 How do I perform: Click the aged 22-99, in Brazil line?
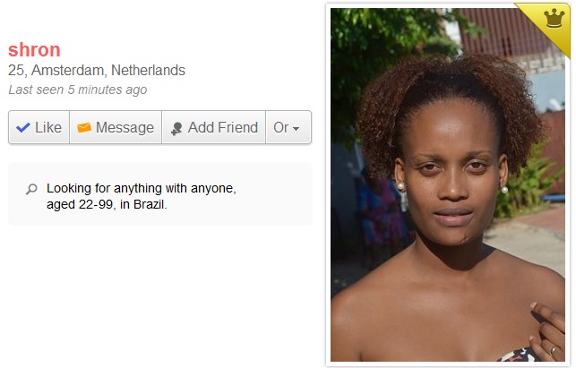(x=107, y=204)
